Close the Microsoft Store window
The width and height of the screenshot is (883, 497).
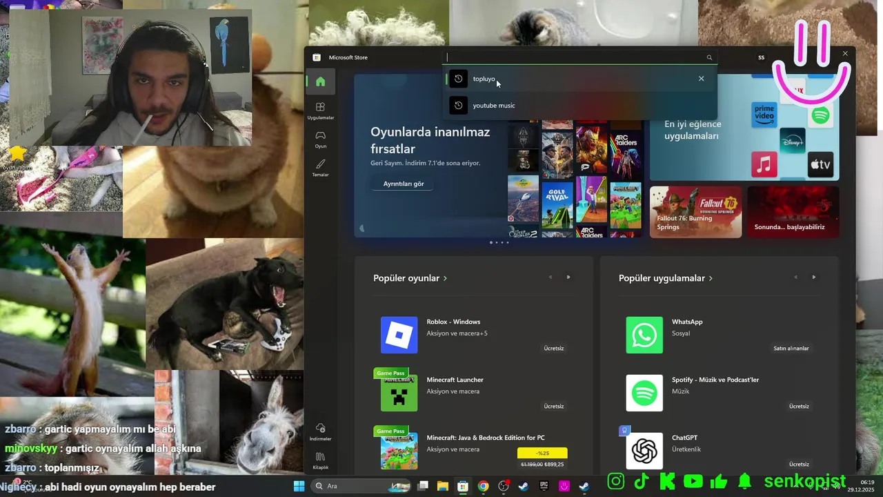point(845,53)
